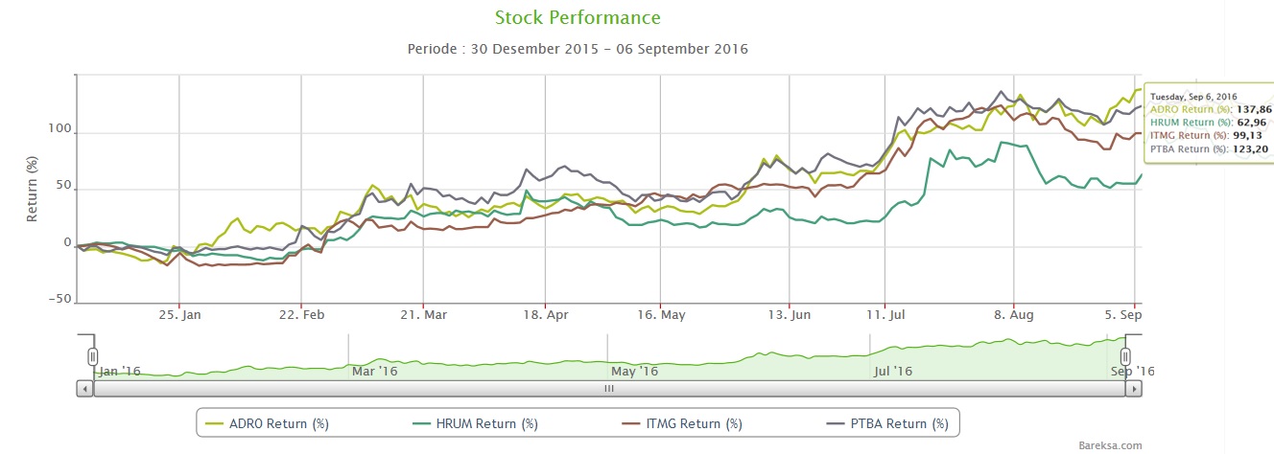1274x454 pixels.
Task: Click the ADRO yellow-green legend line marker
Action: pos(216,423)
